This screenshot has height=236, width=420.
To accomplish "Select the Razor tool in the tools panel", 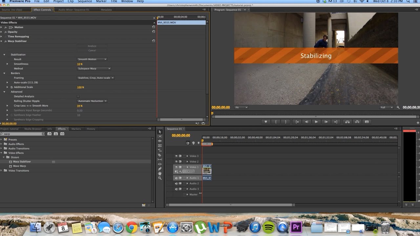I will point(160,155).
